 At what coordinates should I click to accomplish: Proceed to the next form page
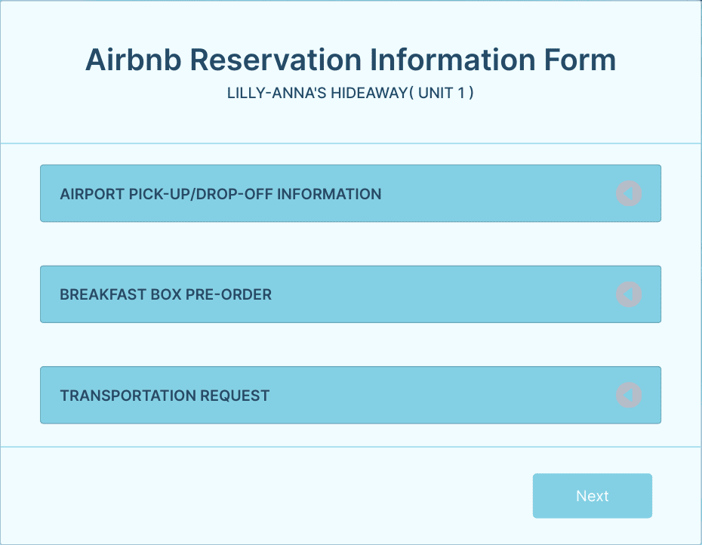point(593,496)
